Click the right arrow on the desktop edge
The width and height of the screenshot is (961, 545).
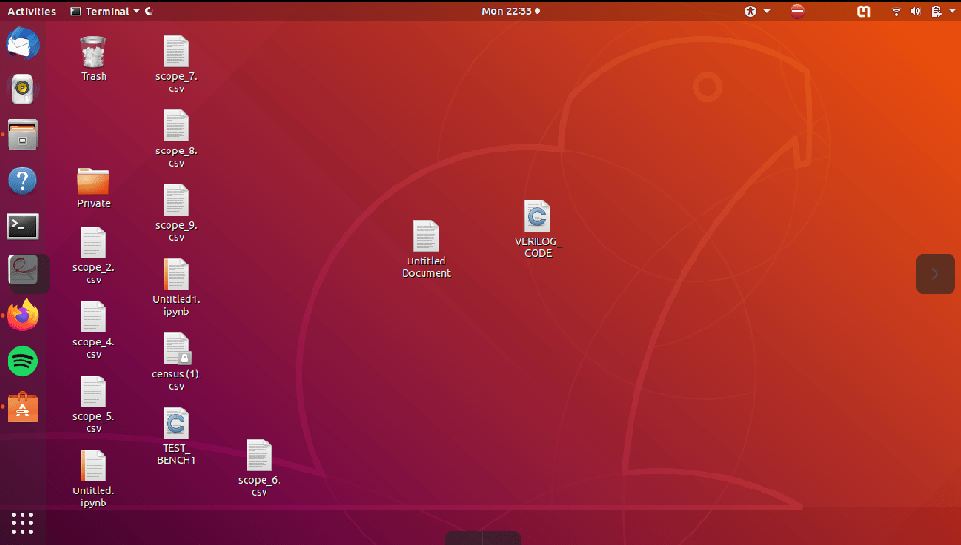935,274
